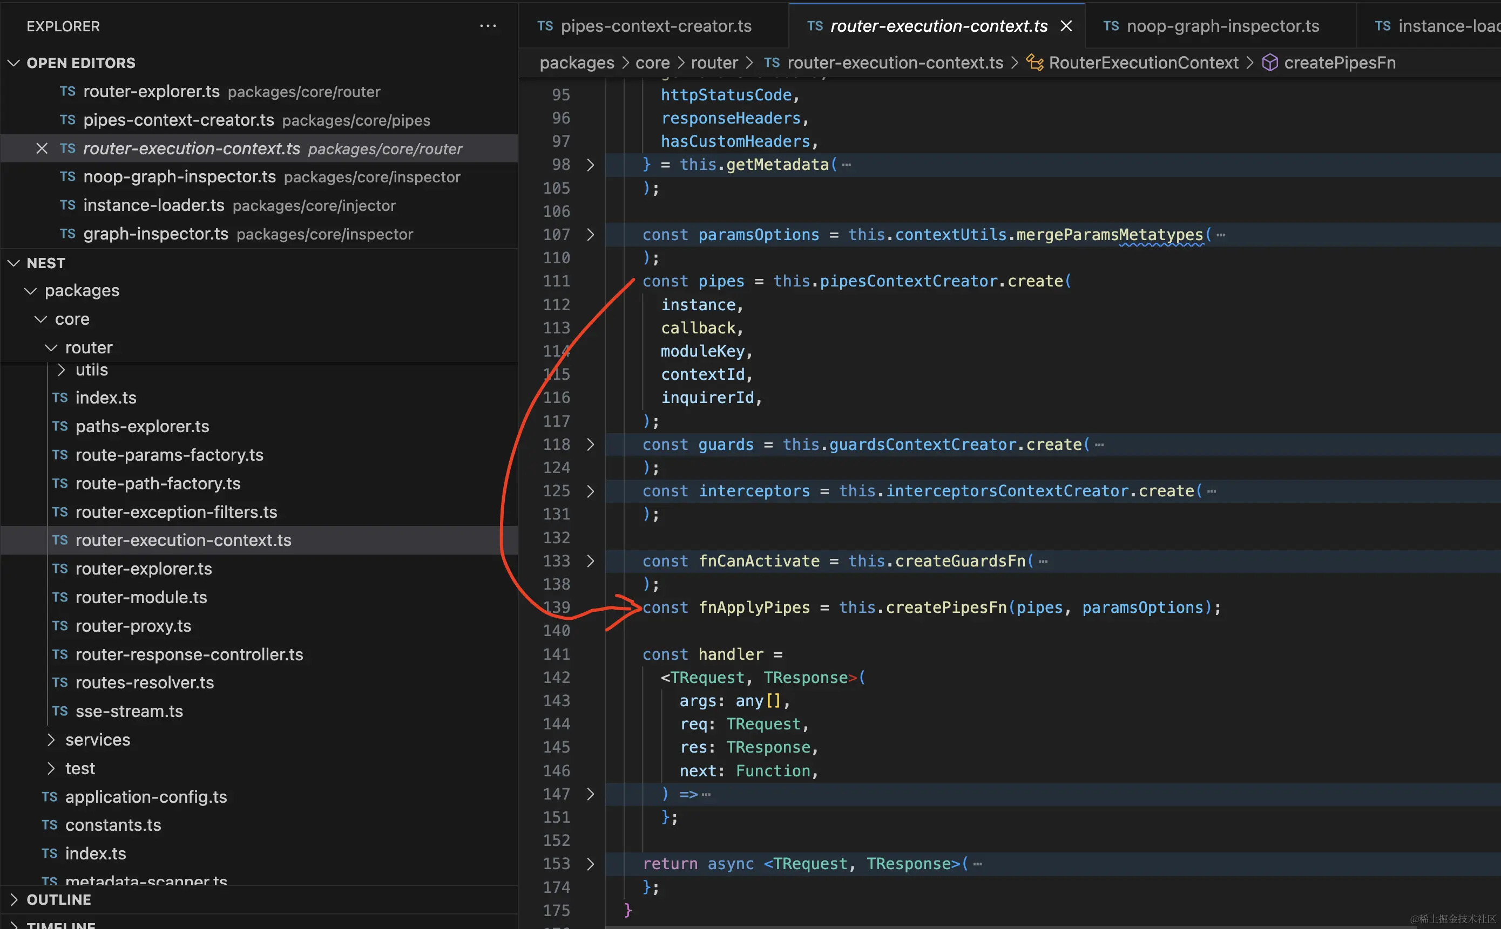This screenshot has width=1501, height=929.
Task: Close router-execution-context.ts in Open Editors list
Action: point(42,148)
